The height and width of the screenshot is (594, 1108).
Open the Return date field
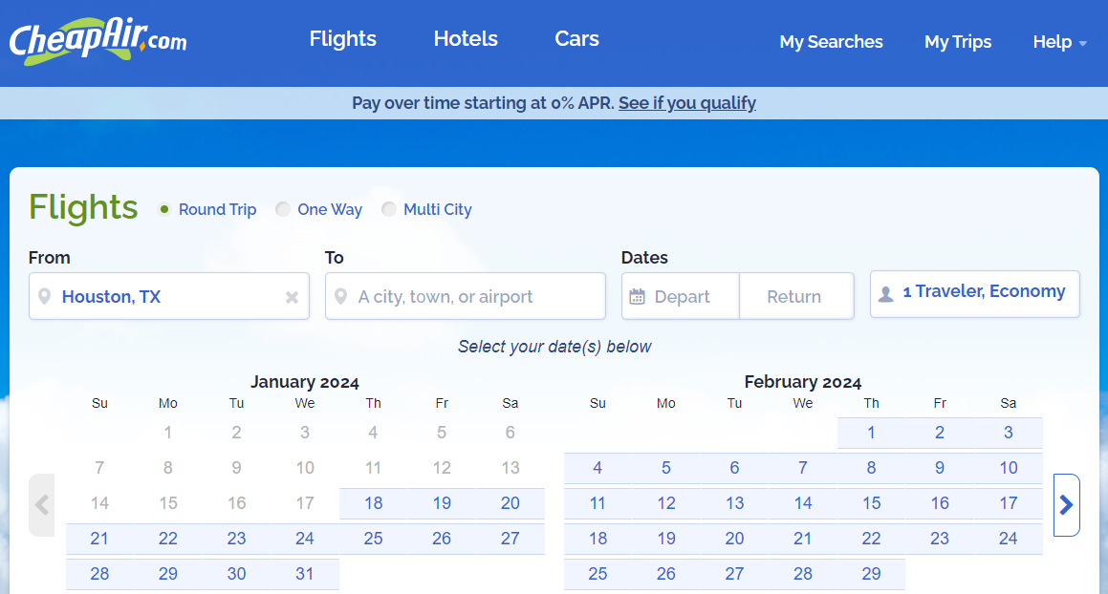coord(794,297)
